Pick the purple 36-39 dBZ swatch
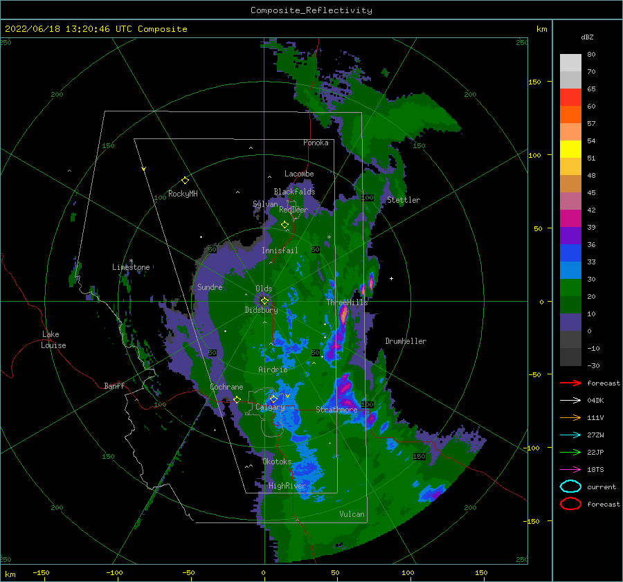623x582 pixels. pyautogui.click(x=570, y=236)
